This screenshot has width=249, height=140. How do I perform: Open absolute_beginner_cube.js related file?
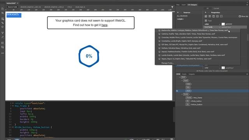coord(54,7)
